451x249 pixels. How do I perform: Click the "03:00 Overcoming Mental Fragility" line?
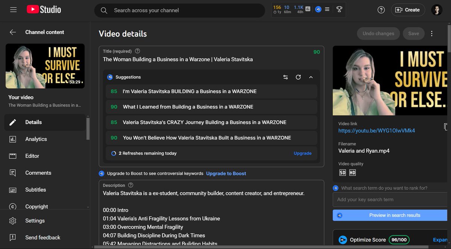click(x=143, y=227)
